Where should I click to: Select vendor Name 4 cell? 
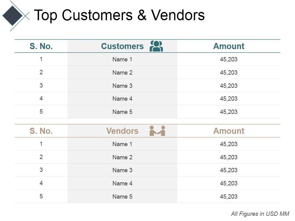click(x=122, y=183)
